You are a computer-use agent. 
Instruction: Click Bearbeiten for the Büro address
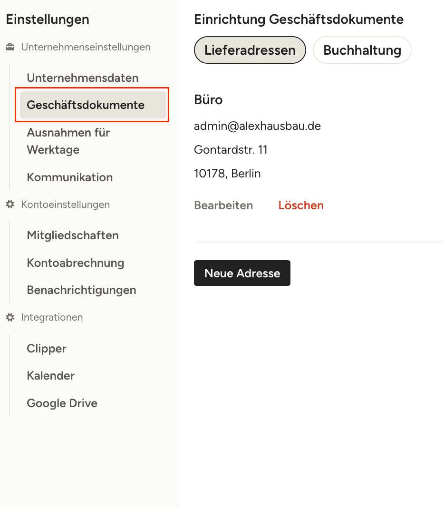[223, 205]
